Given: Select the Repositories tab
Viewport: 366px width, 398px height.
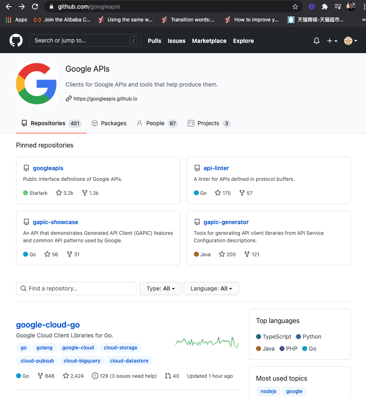Looking at the screenshot, I should tap(51, 123).
